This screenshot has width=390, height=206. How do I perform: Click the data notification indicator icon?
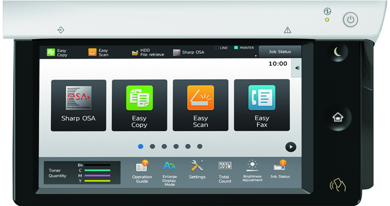61,30
